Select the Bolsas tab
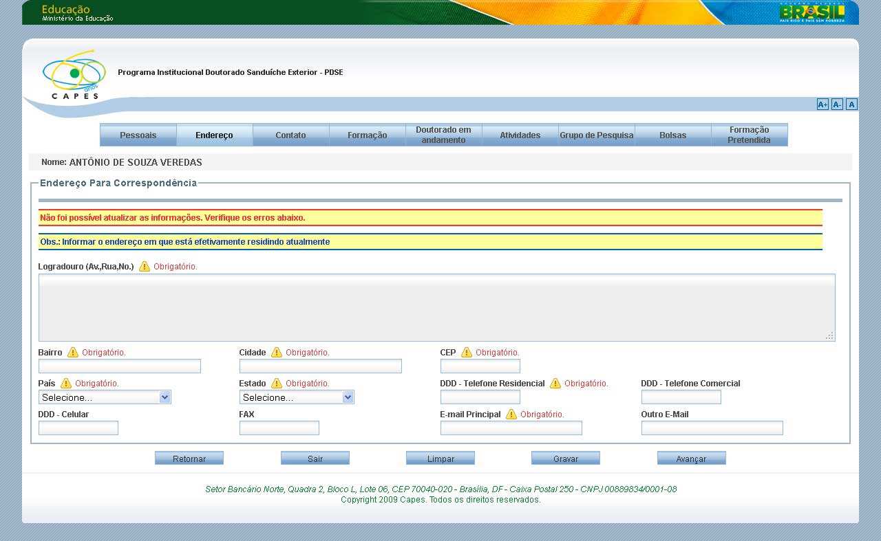 click(672, 135)
